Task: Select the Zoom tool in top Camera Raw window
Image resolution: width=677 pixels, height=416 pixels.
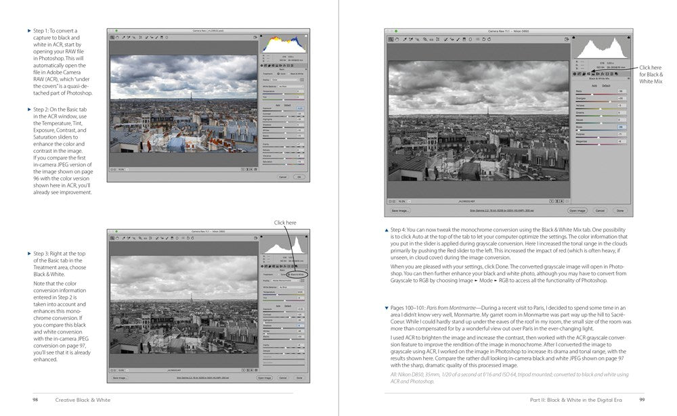Action: point(112,38)
